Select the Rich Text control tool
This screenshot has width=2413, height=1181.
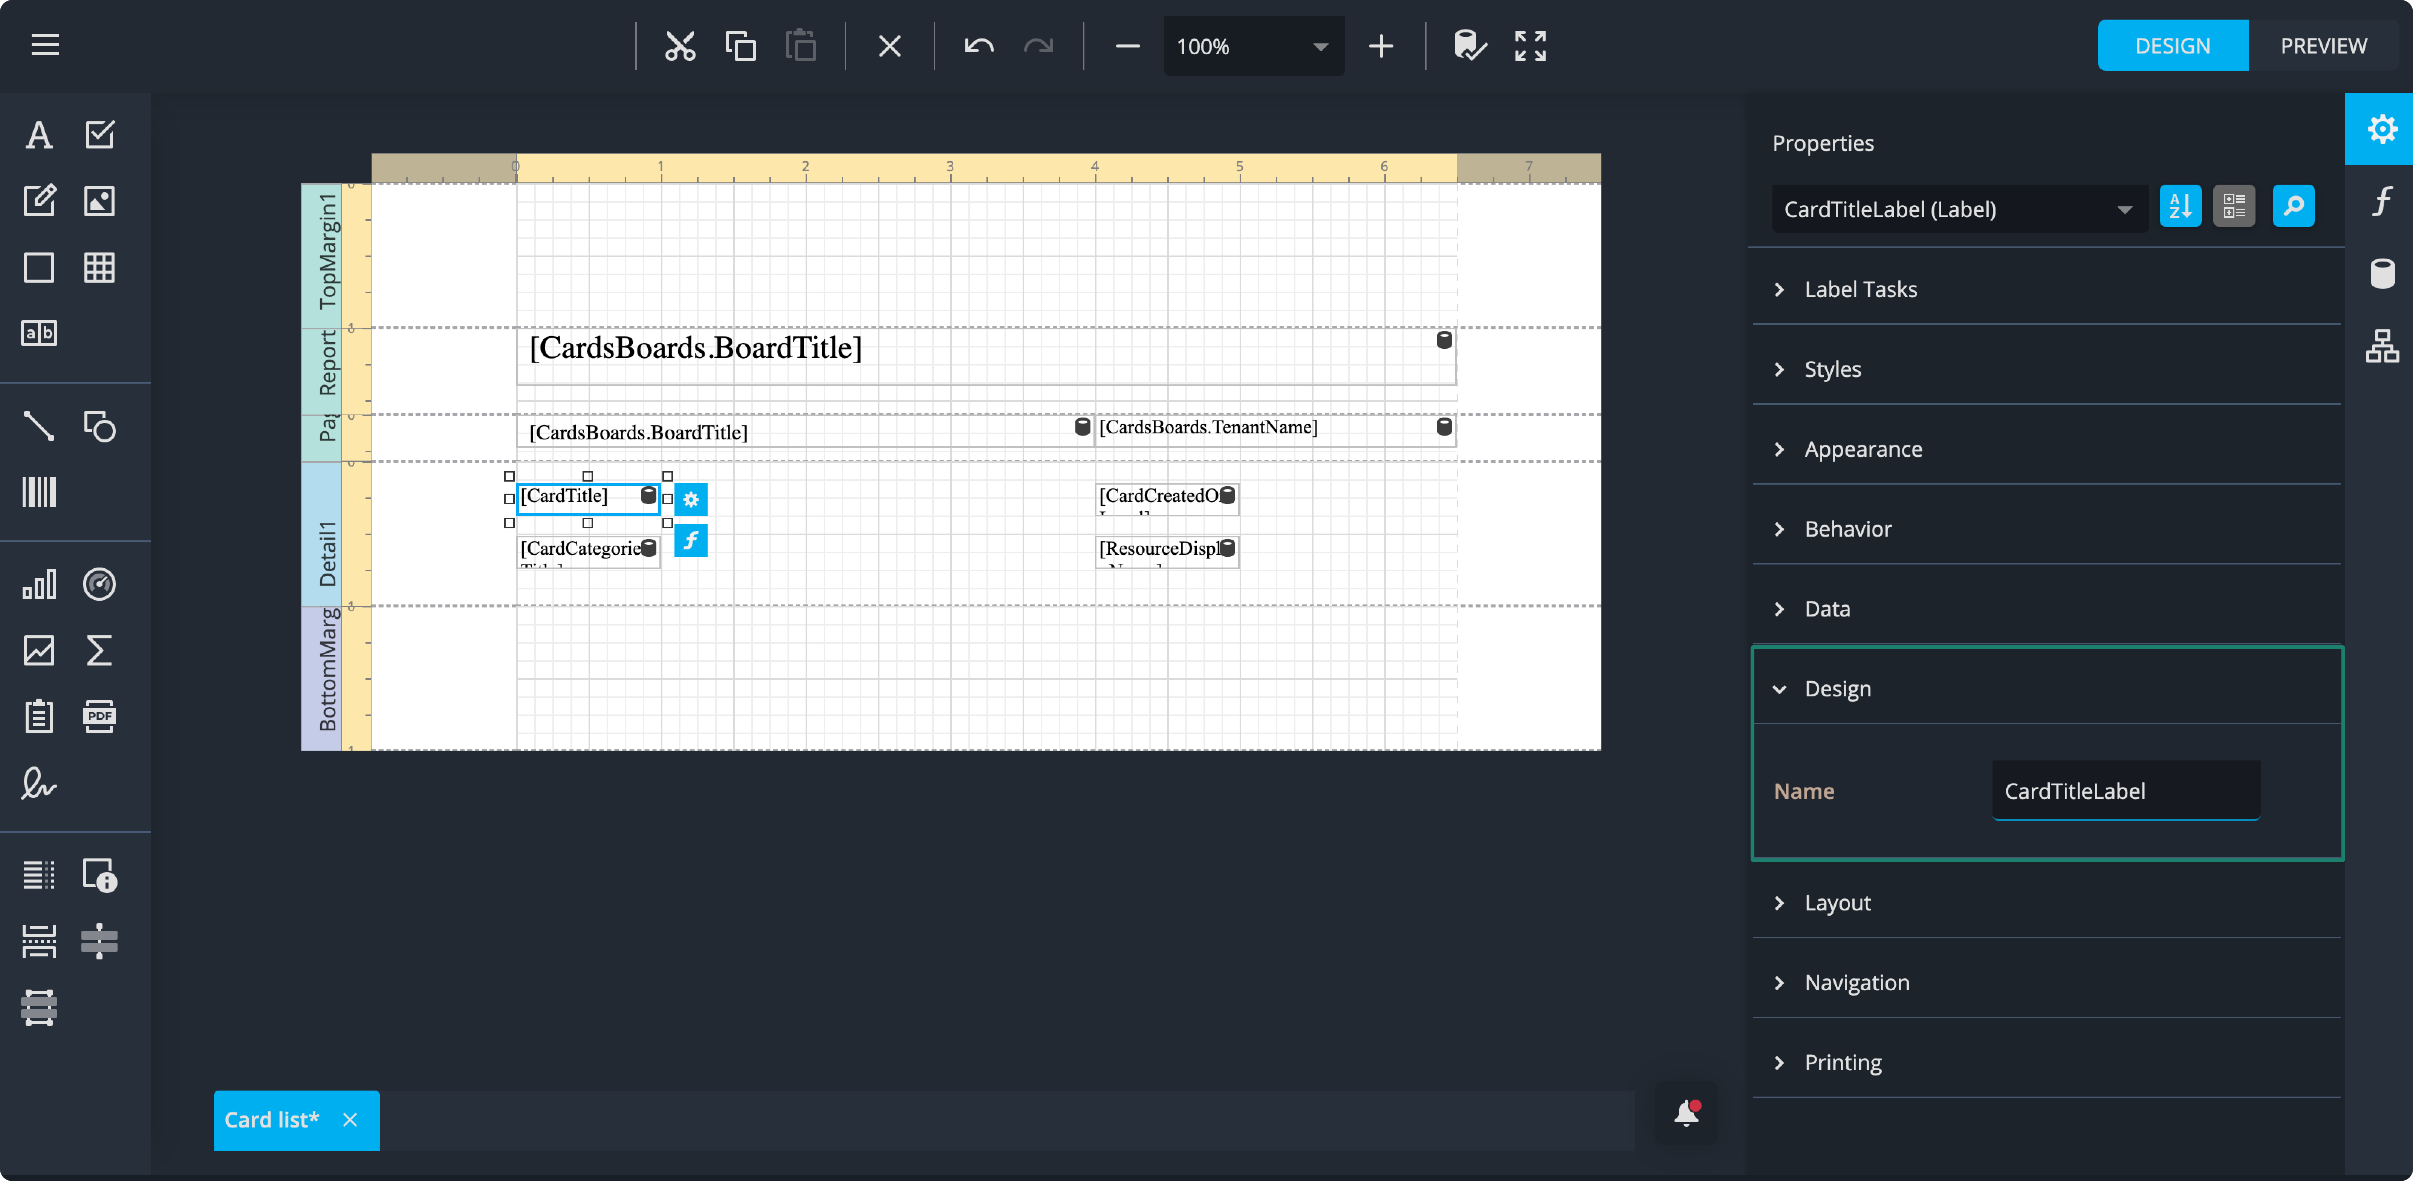point(39,200)
